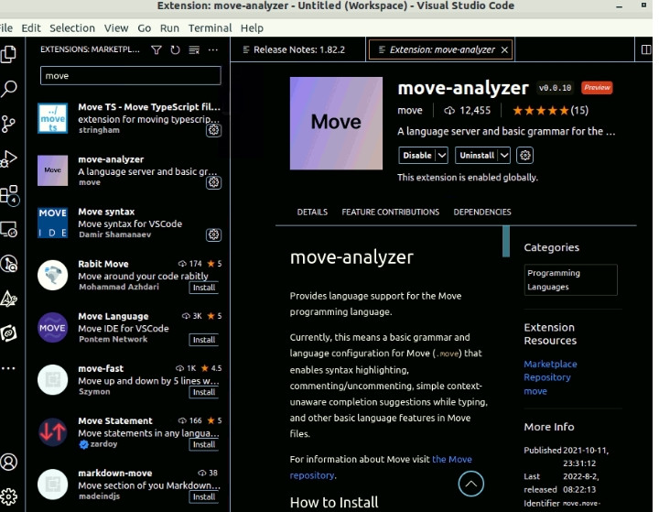Viewport: 659px width, 512px height.
Task: Click the star rating of move-analyzer
Action: pyautogui.click(x=550, y=111)
